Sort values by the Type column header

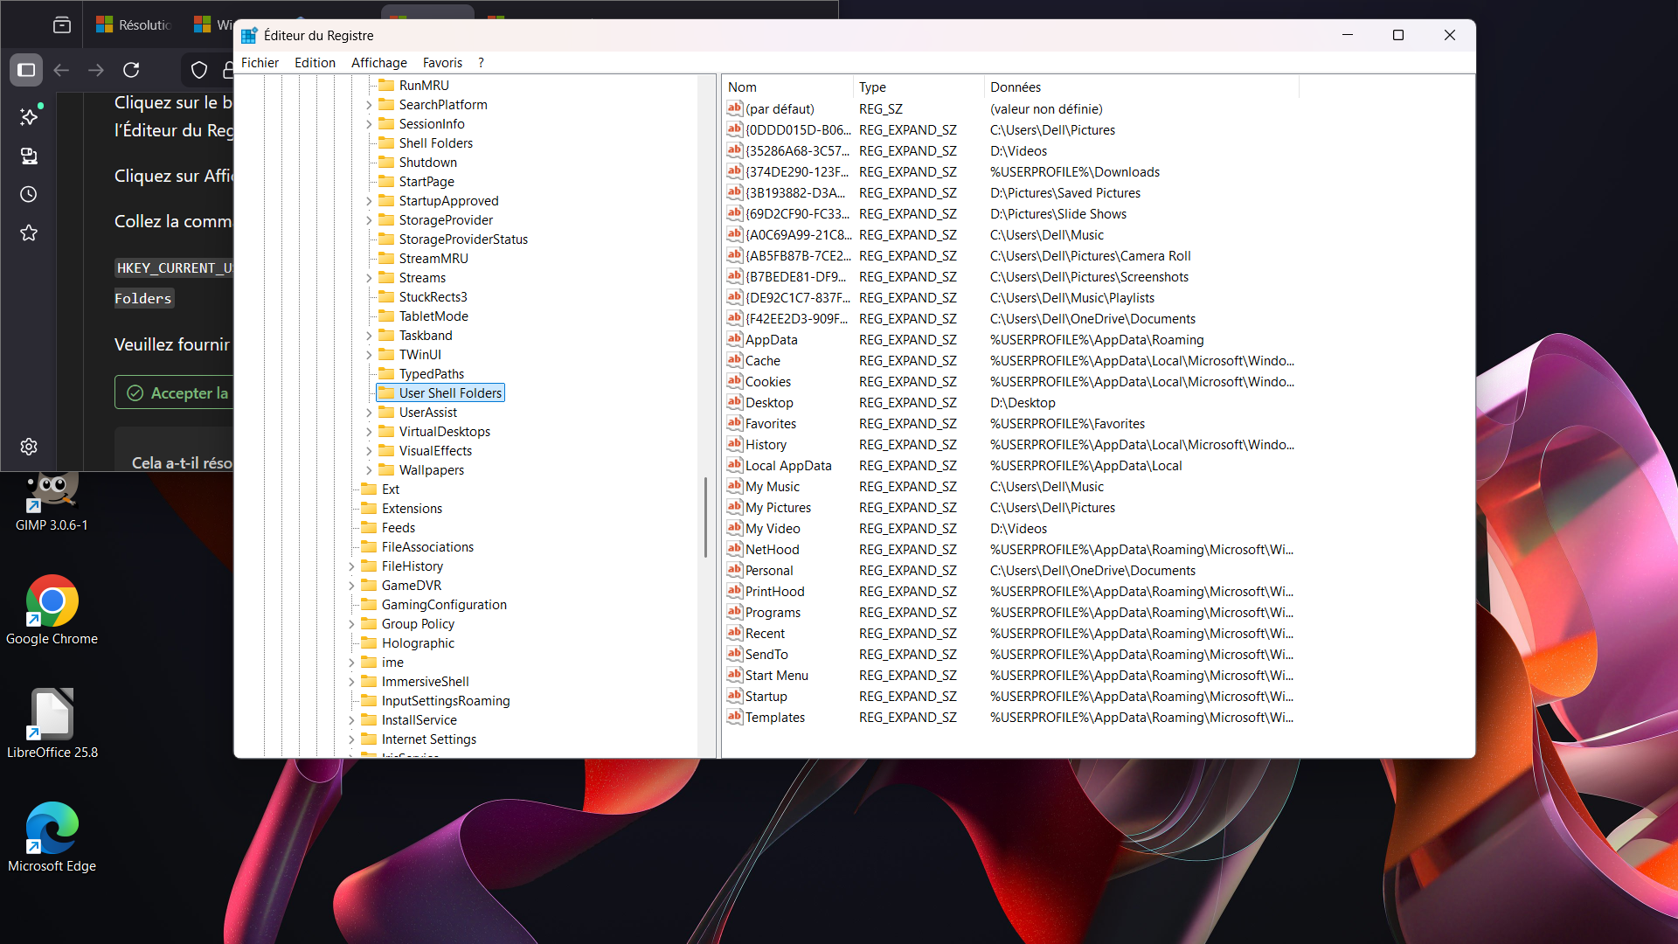coord(919,87)
